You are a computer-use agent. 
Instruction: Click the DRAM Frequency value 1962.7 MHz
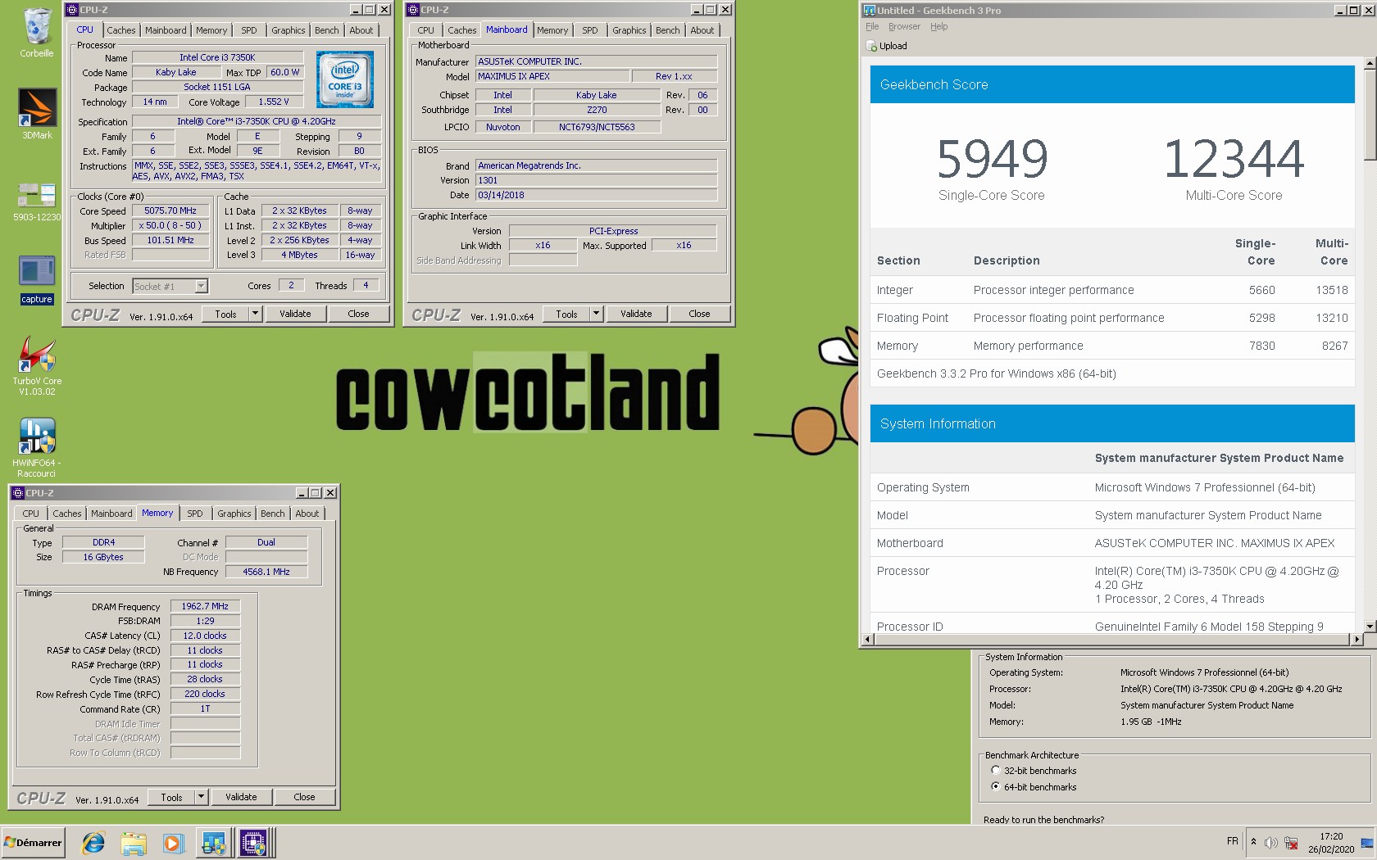coord(205,606)
